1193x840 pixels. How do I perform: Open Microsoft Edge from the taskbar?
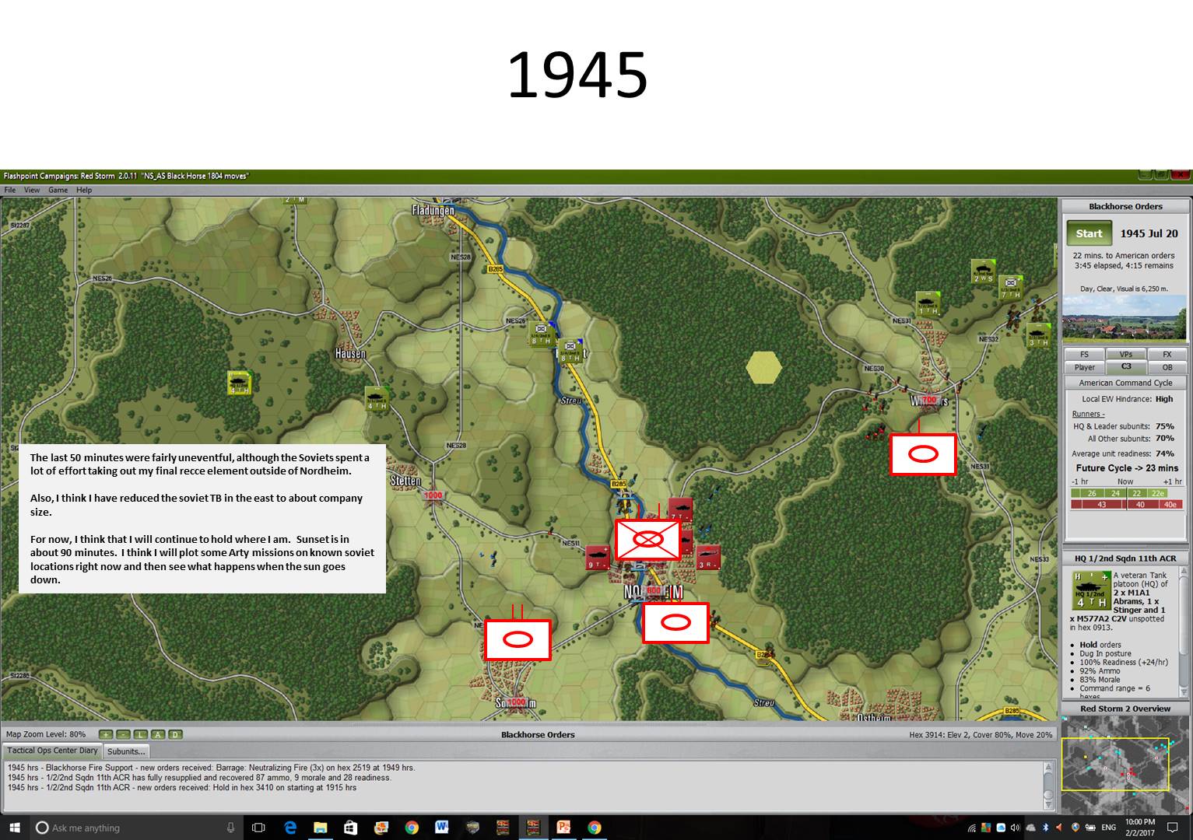pyautogui.click(x=290, y=828)
